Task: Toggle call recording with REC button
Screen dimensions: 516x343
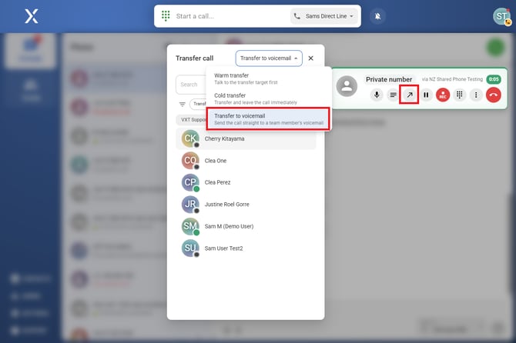Action: pyautogui.click(x=443, y=95)
